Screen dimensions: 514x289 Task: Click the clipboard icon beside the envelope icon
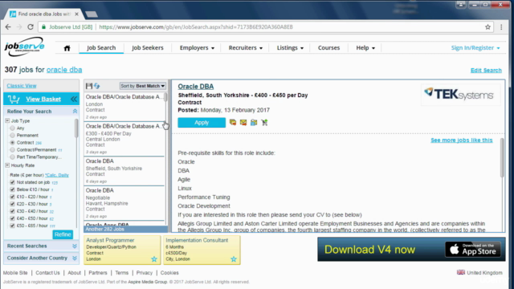pyautogui.click(x=254, y=122)
